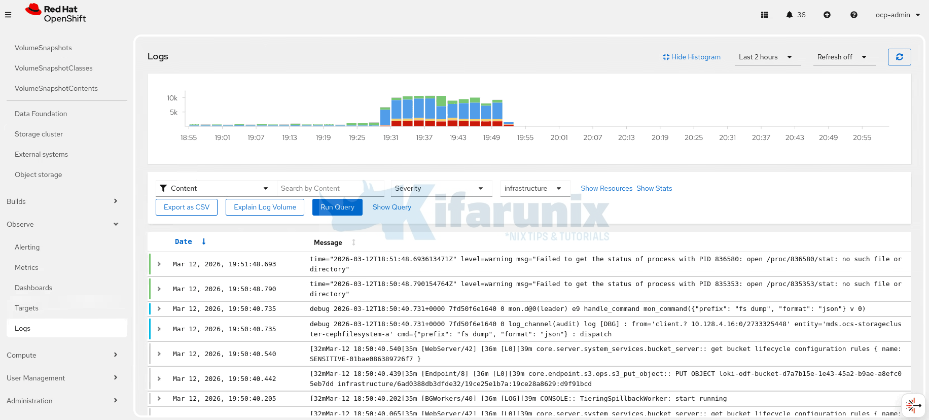
Task: Open the Dashboards page
Action: click(33, 288)
